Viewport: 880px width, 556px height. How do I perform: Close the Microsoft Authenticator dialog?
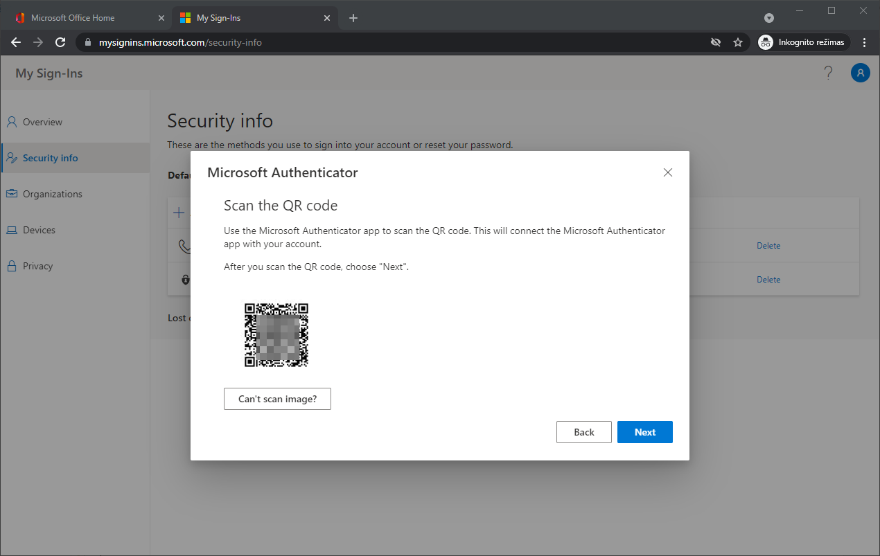point(668,172)
